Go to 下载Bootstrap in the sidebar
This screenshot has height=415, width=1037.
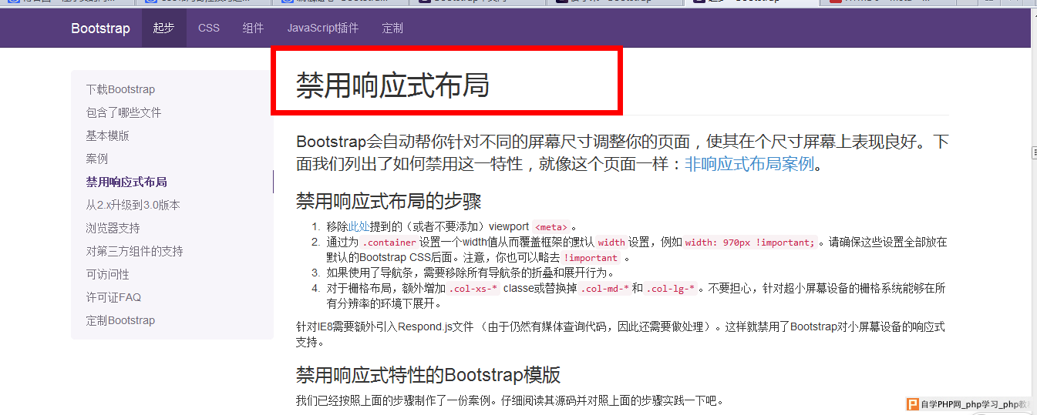click(x=120, y=89)
